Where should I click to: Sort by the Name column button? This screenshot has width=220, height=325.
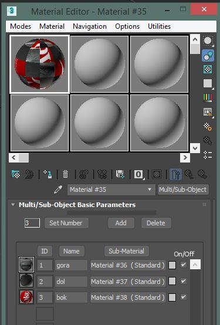pyautogui.click(x=72, y=251)
